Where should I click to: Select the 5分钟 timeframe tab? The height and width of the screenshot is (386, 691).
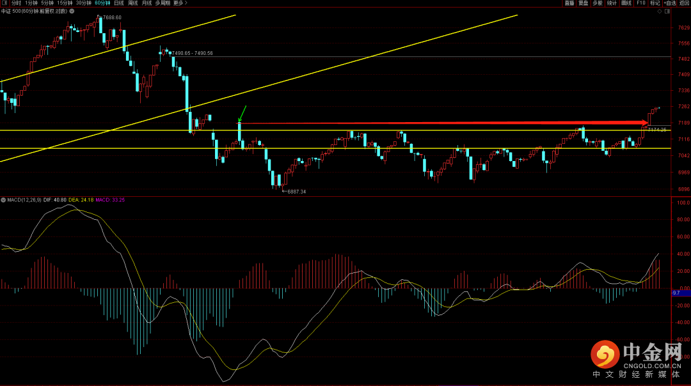(x=47, y=3)
